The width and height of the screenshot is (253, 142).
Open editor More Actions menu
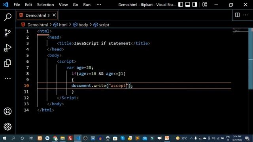[245, 15]
